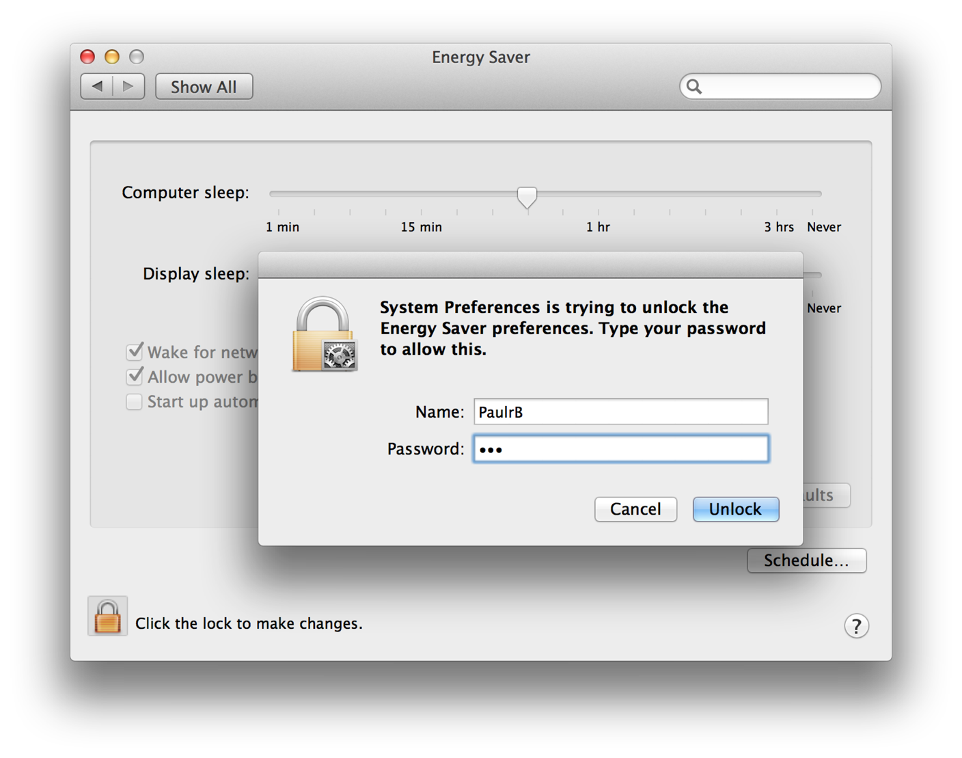Open the Schedule dialog
Image resolution: width=962 pixels, height=758 pixels.
[x=806, y=560]
